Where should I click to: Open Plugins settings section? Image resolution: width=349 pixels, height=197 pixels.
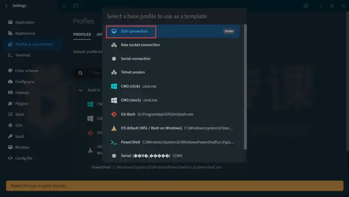click(33, 103)
